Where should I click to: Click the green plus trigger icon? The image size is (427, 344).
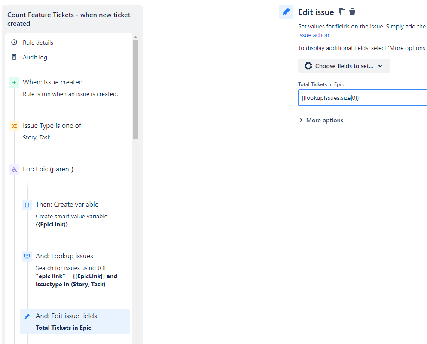point(14,82)
